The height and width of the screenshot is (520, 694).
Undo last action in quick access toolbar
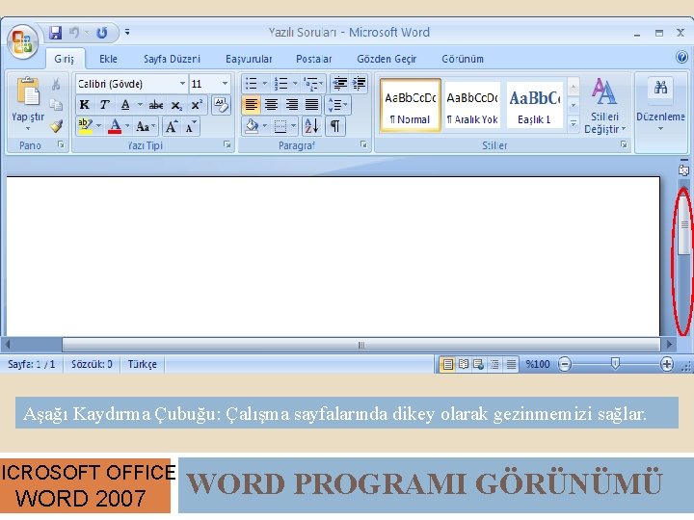coord(74,33)
